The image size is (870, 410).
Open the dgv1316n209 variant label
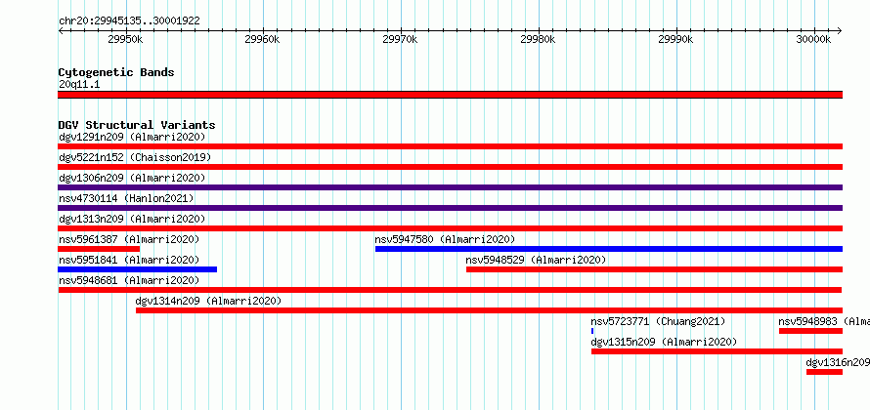(838, 362)
